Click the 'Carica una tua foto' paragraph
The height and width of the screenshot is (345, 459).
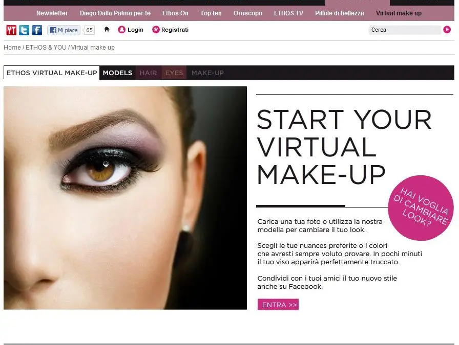[x=320, y=225]
